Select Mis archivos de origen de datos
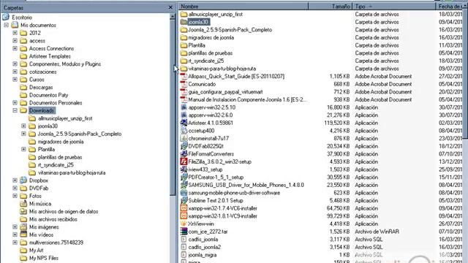Image resolution: width=468 pixels, height=263 pixels. point(64,211)
